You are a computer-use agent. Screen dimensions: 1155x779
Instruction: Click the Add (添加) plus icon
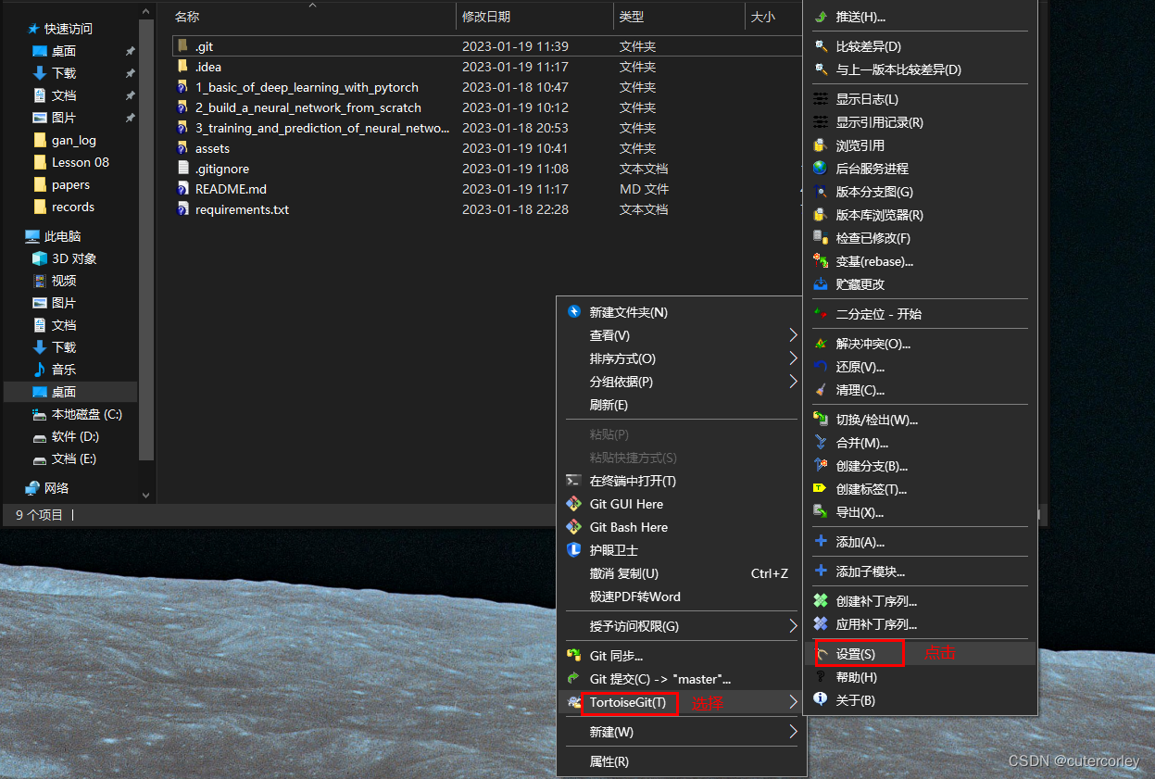pyautogui.click(x=821, y=542)
